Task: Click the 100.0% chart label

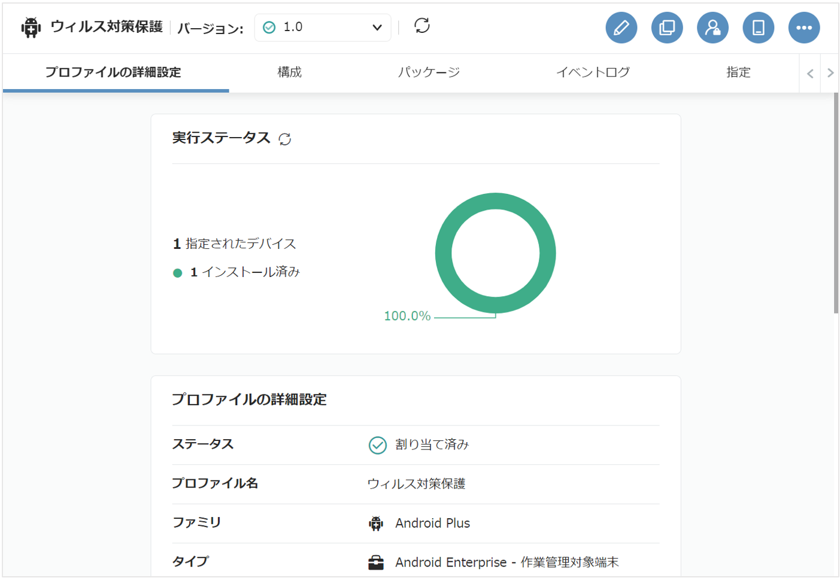Action: tap(407, 316)
